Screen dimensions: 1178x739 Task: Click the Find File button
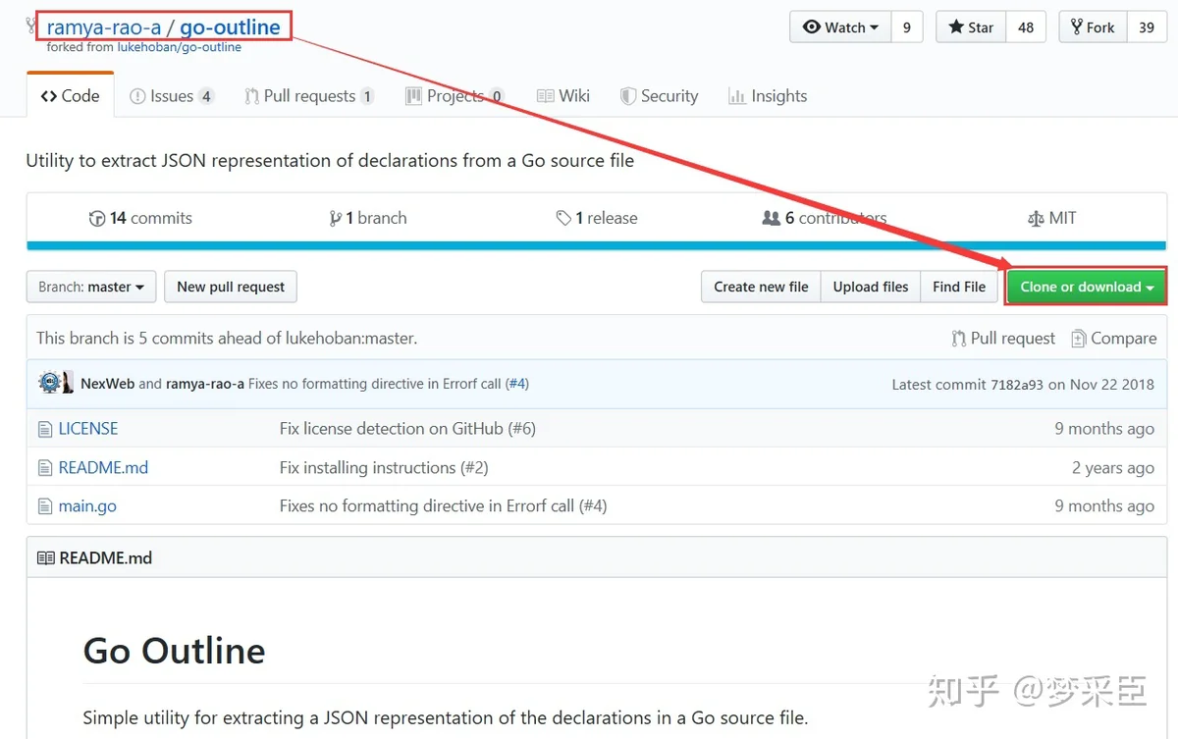(959, 287)
